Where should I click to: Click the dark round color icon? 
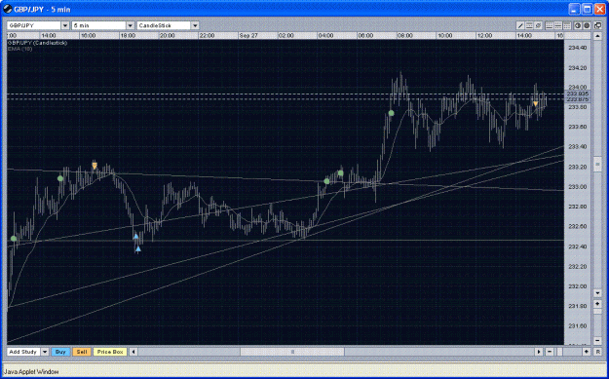pyautogui.click(x=587, y=26)
